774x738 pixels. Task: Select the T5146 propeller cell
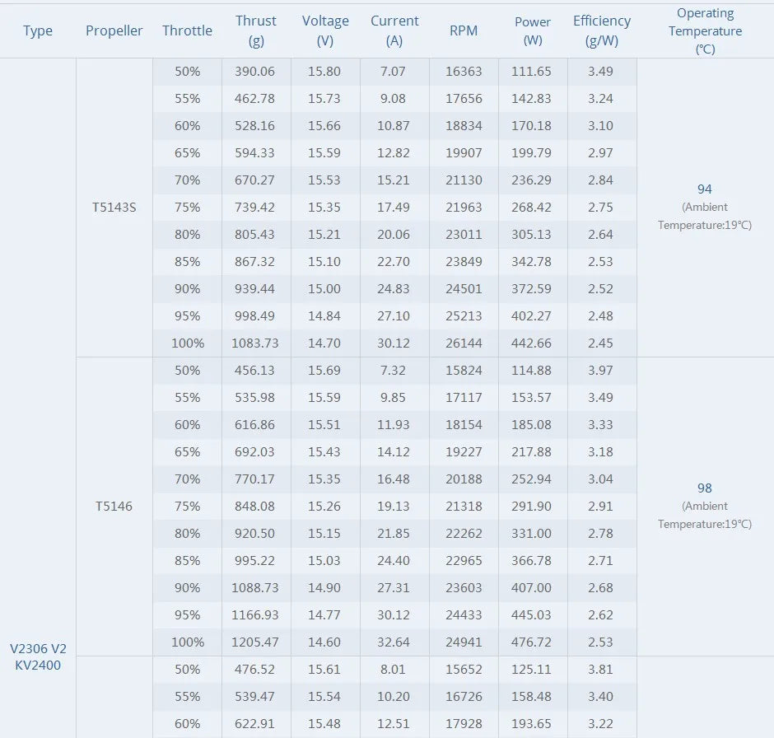click(114, 506)
